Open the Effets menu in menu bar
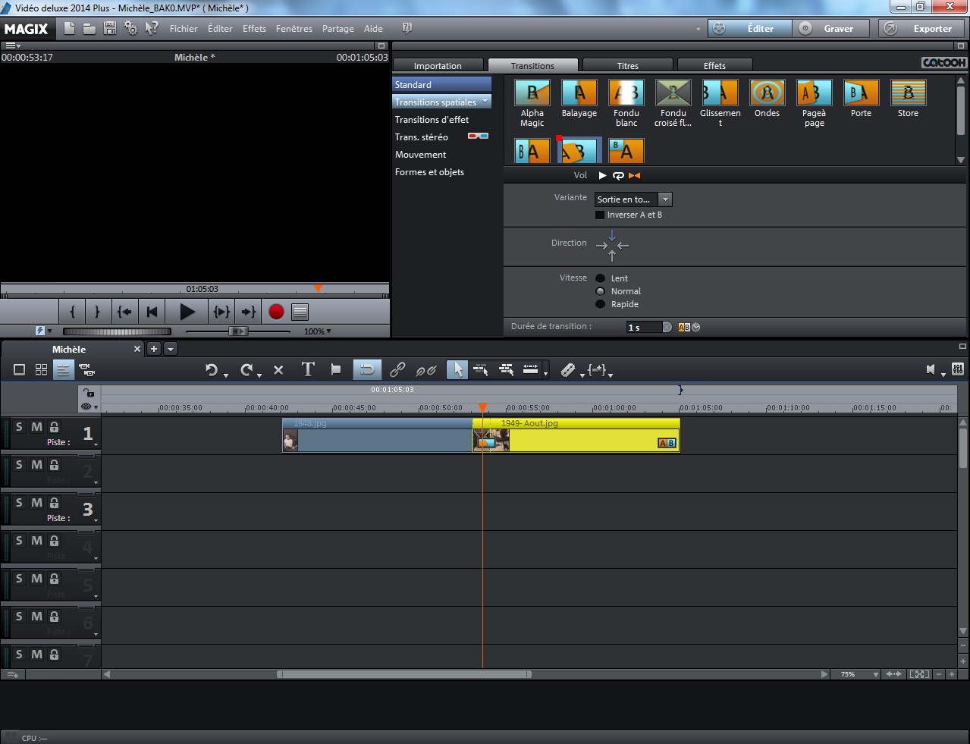Screen dimensions: 970x744 click(254, 29)
